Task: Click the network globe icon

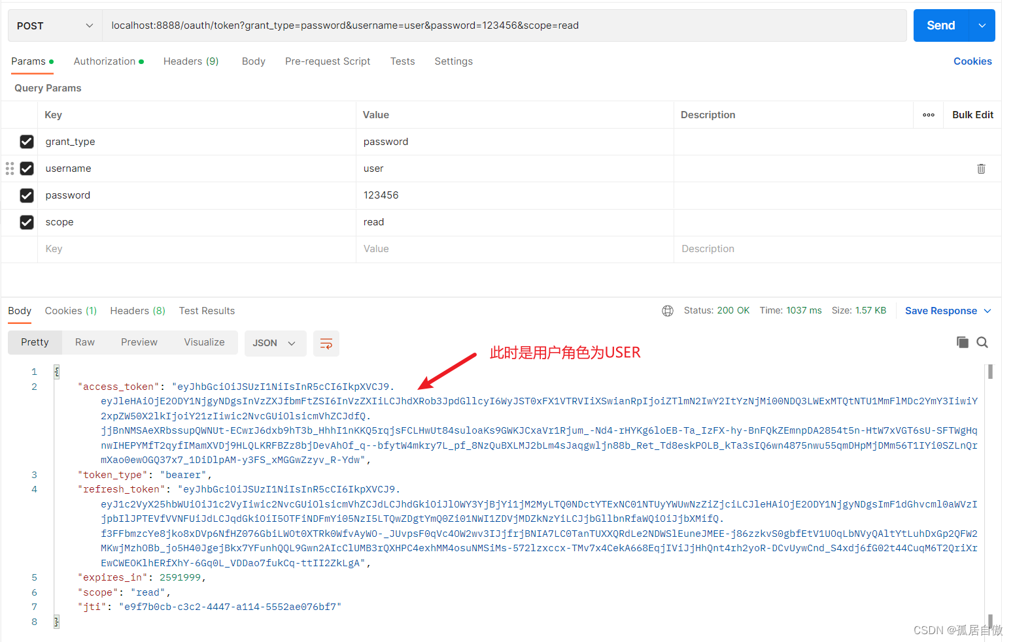Action: pos(668,311)
